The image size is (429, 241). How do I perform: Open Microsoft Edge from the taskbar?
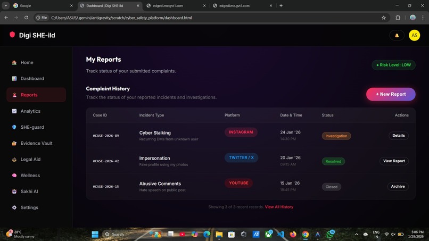207,235
